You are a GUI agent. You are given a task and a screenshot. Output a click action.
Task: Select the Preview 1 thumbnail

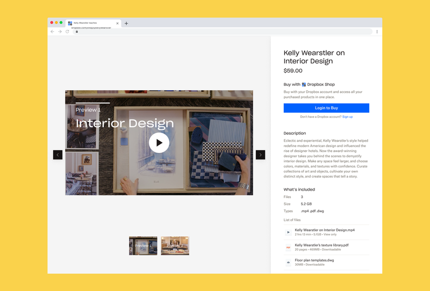pos(143,245)
